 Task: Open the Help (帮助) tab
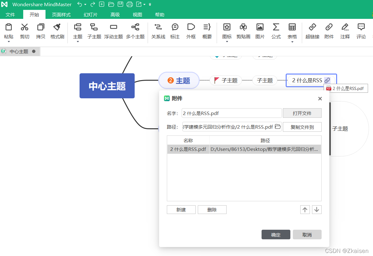click(160, 15)
